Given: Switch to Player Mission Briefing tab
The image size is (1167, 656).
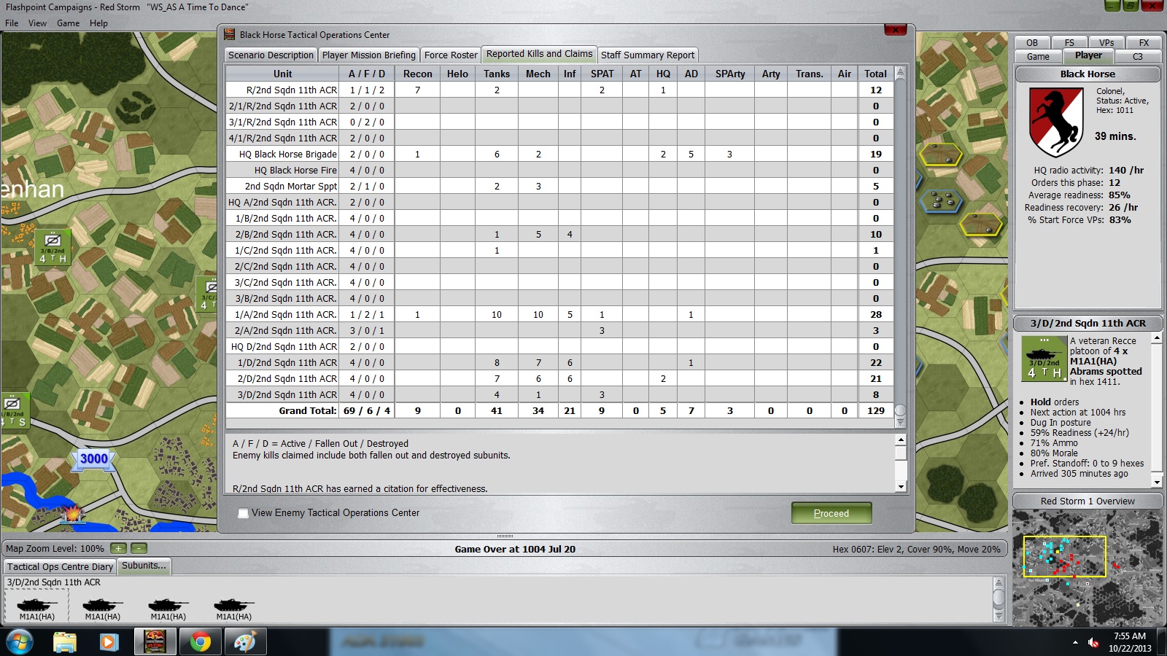Looking at the screenshot, I should pyautogui.click(x=369, y=55).
